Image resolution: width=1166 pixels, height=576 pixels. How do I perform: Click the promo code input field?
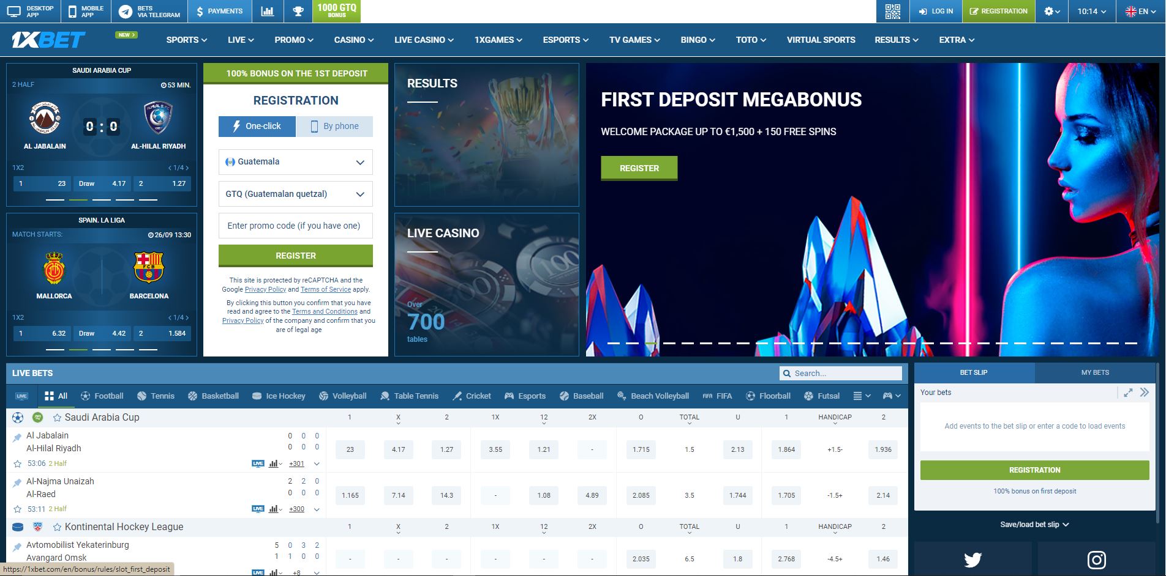pyautogui.click(x=296, y=226)
